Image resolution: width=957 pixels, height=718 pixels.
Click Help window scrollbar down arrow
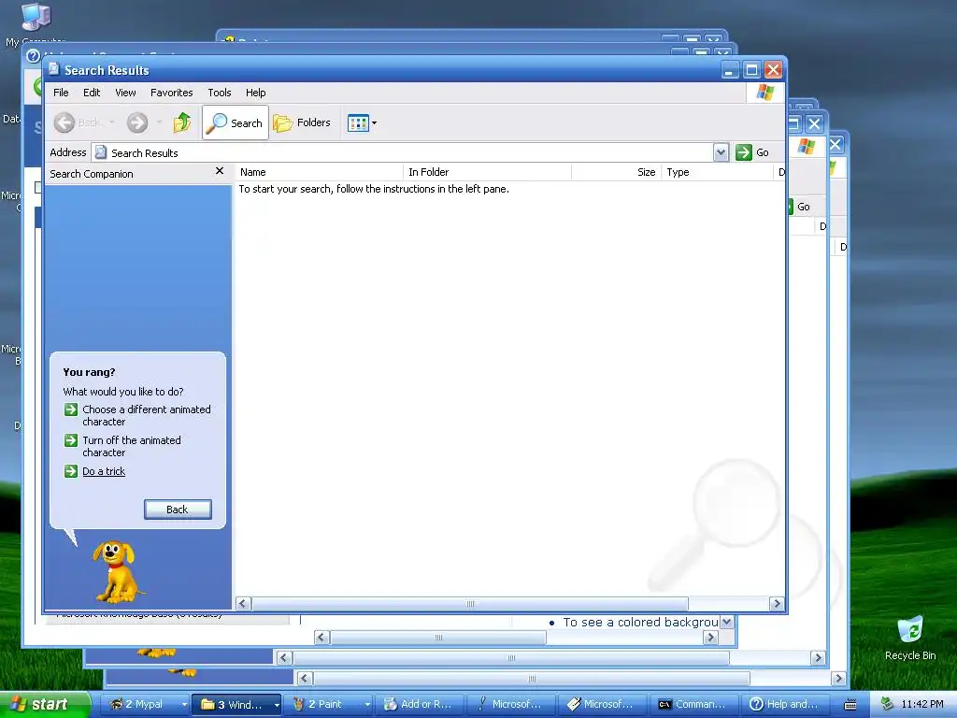pyautogui.click(x=726, y=622)
